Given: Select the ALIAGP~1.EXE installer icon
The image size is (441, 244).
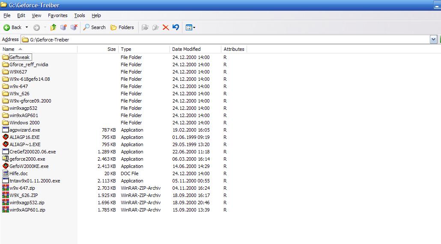Looking at the screenshot, I should tap(5, 144).
